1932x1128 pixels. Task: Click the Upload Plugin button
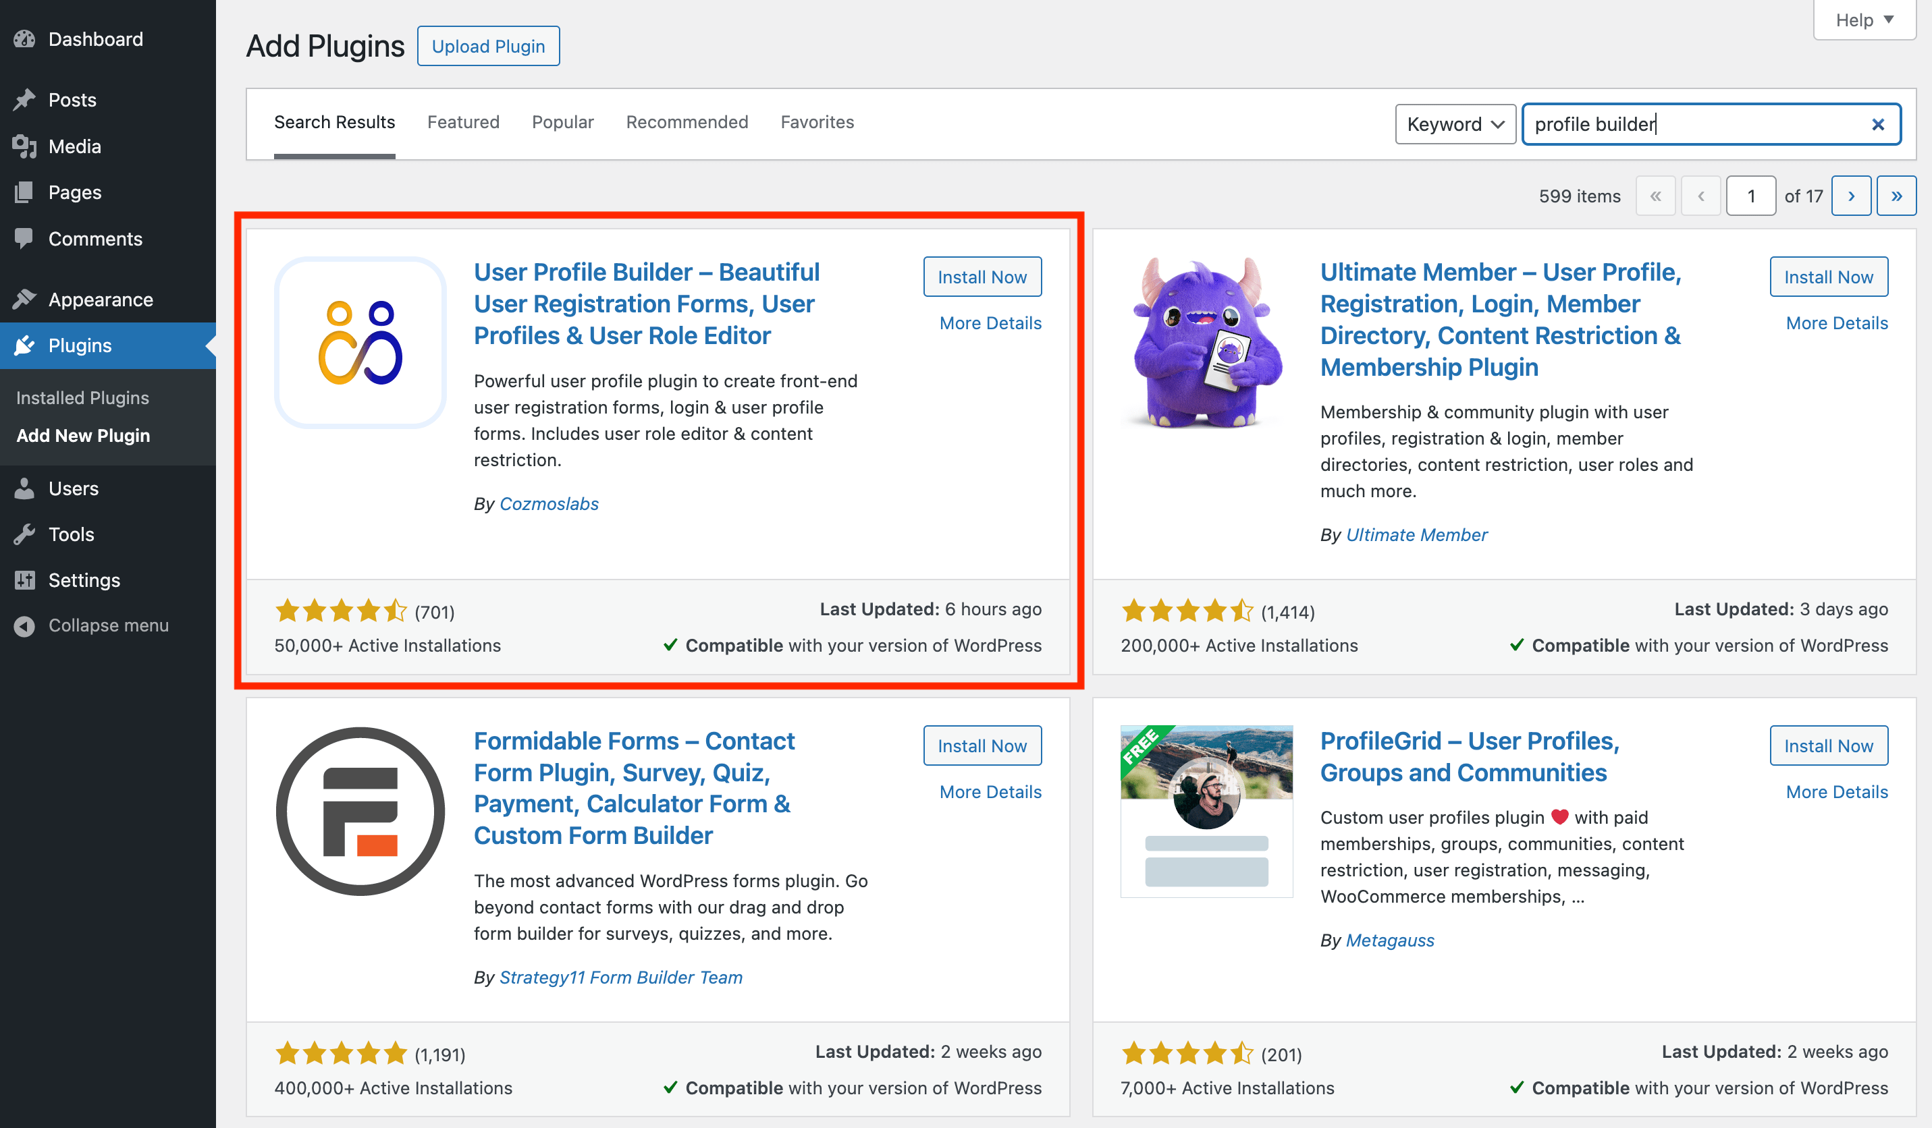[x=488, y=46]
